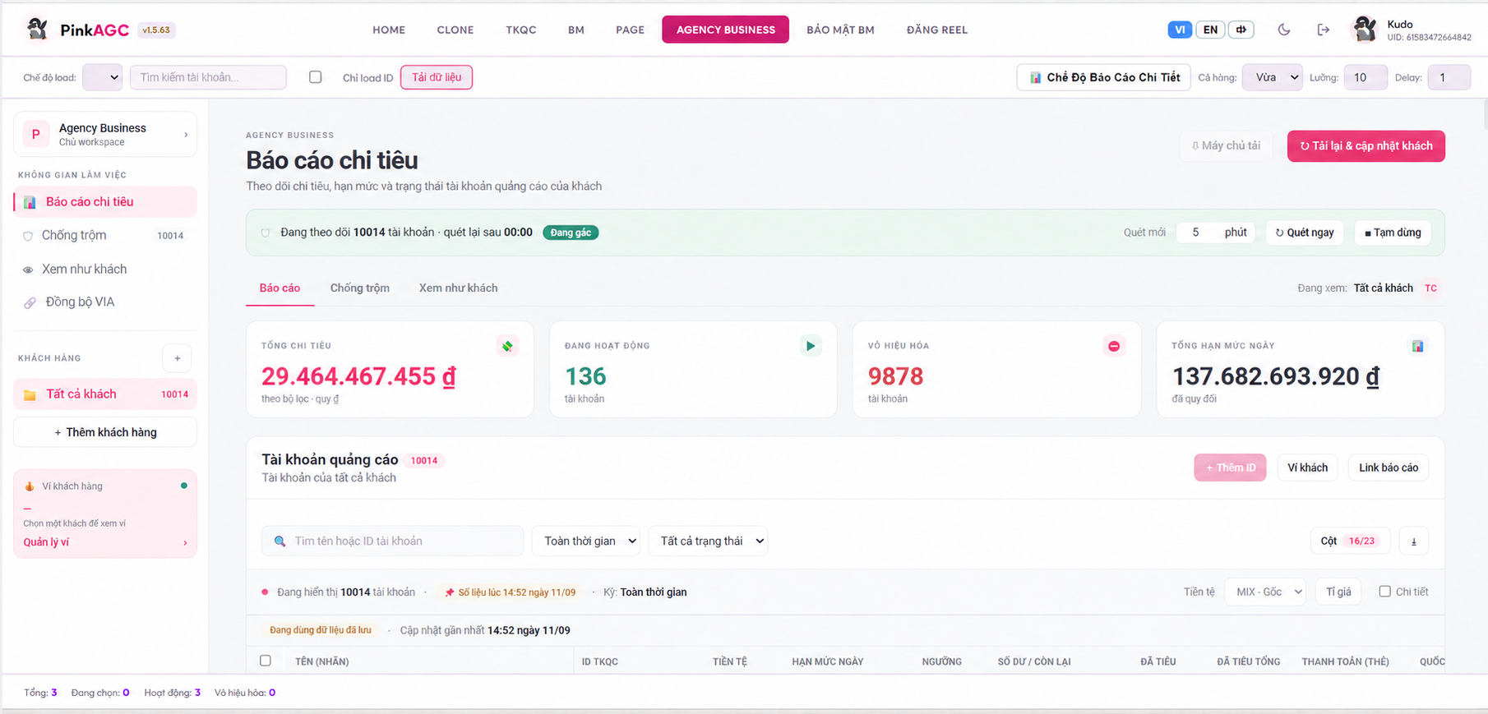Image resolution: width=1488 pixels, height=714 pixels.
Task: Click Tải lại & cập nhật khách button
Action: pyautogui.click(x=1366, y=146)
